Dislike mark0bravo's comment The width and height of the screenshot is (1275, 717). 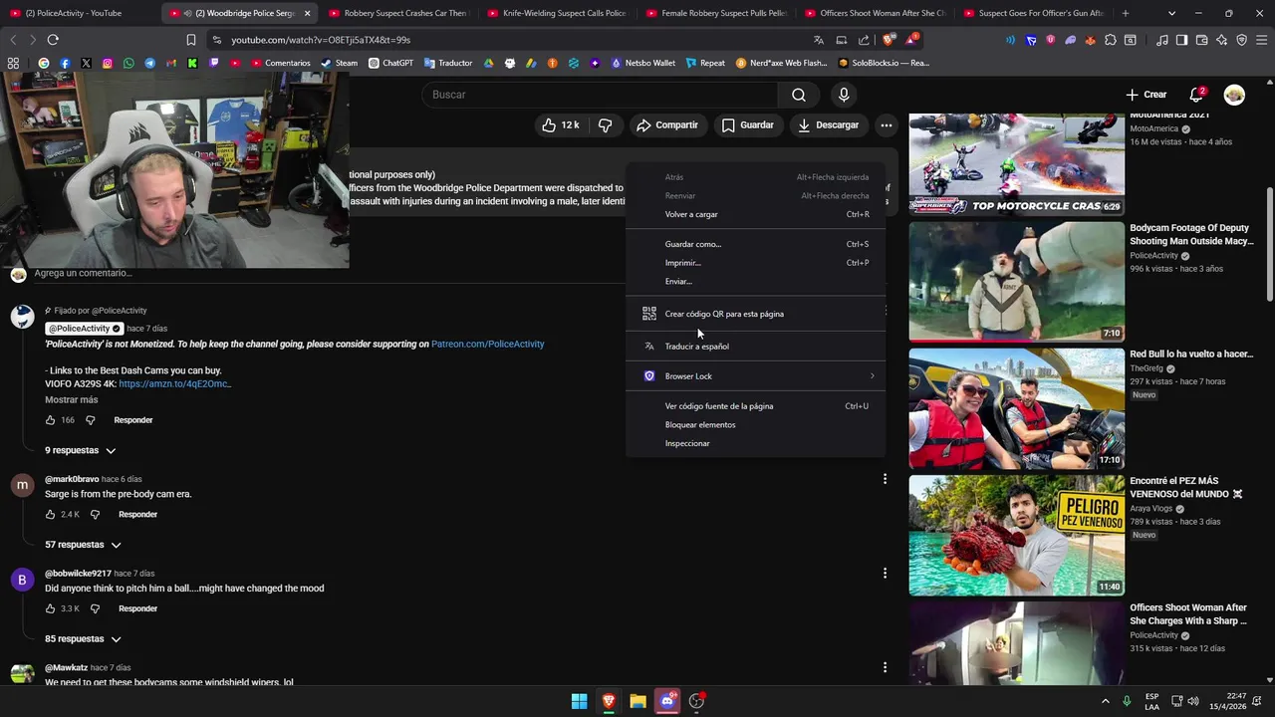pyautogui.click(x=95, y=515)
